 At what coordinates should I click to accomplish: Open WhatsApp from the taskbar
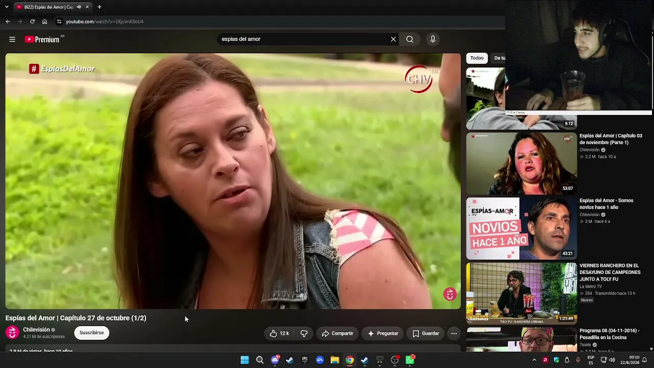click(410, 360)
